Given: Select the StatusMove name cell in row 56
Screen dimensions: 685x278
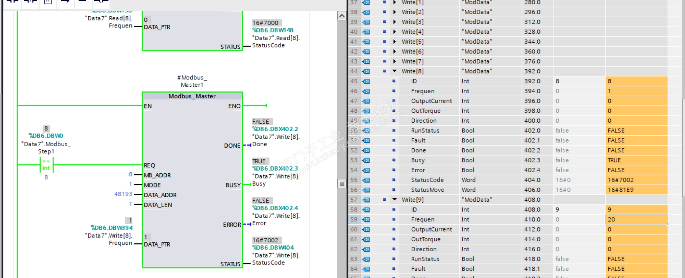Looking at the screenshot, I should point(428,190).
